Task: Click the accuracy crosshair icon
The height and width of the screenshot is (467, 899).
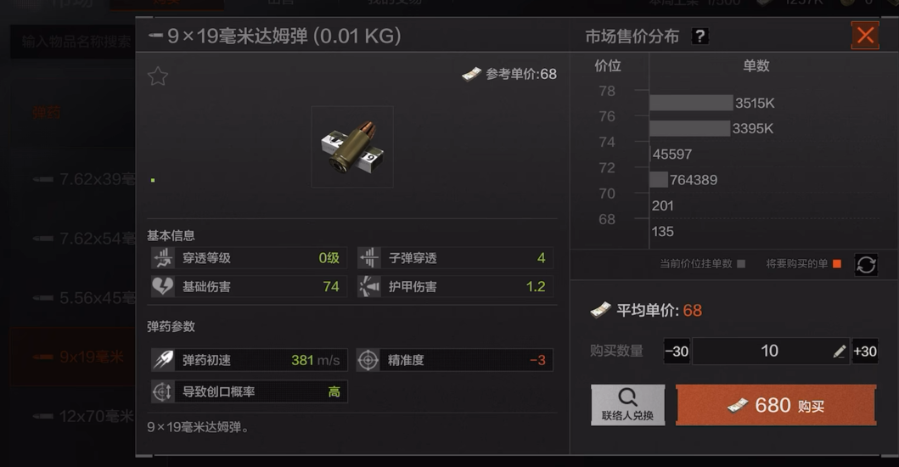Action: pos(368,360)
